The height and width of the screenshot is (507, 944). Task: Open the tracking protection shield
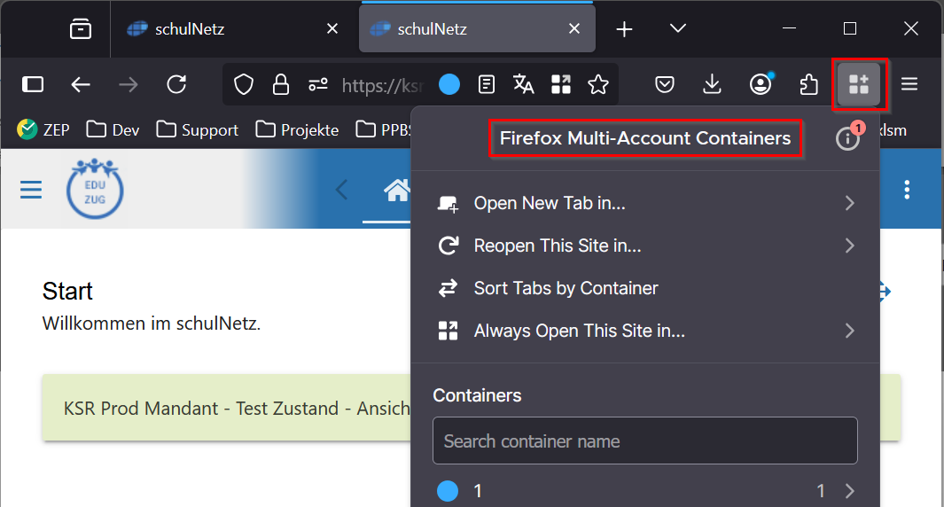[x=244, y=84]
